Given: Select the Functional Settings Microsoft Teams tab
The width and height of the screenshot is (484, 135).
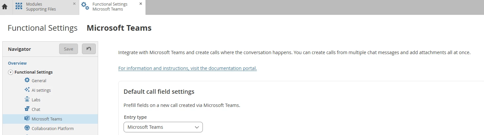Looking at the screenshot, I should coord(112,7).
